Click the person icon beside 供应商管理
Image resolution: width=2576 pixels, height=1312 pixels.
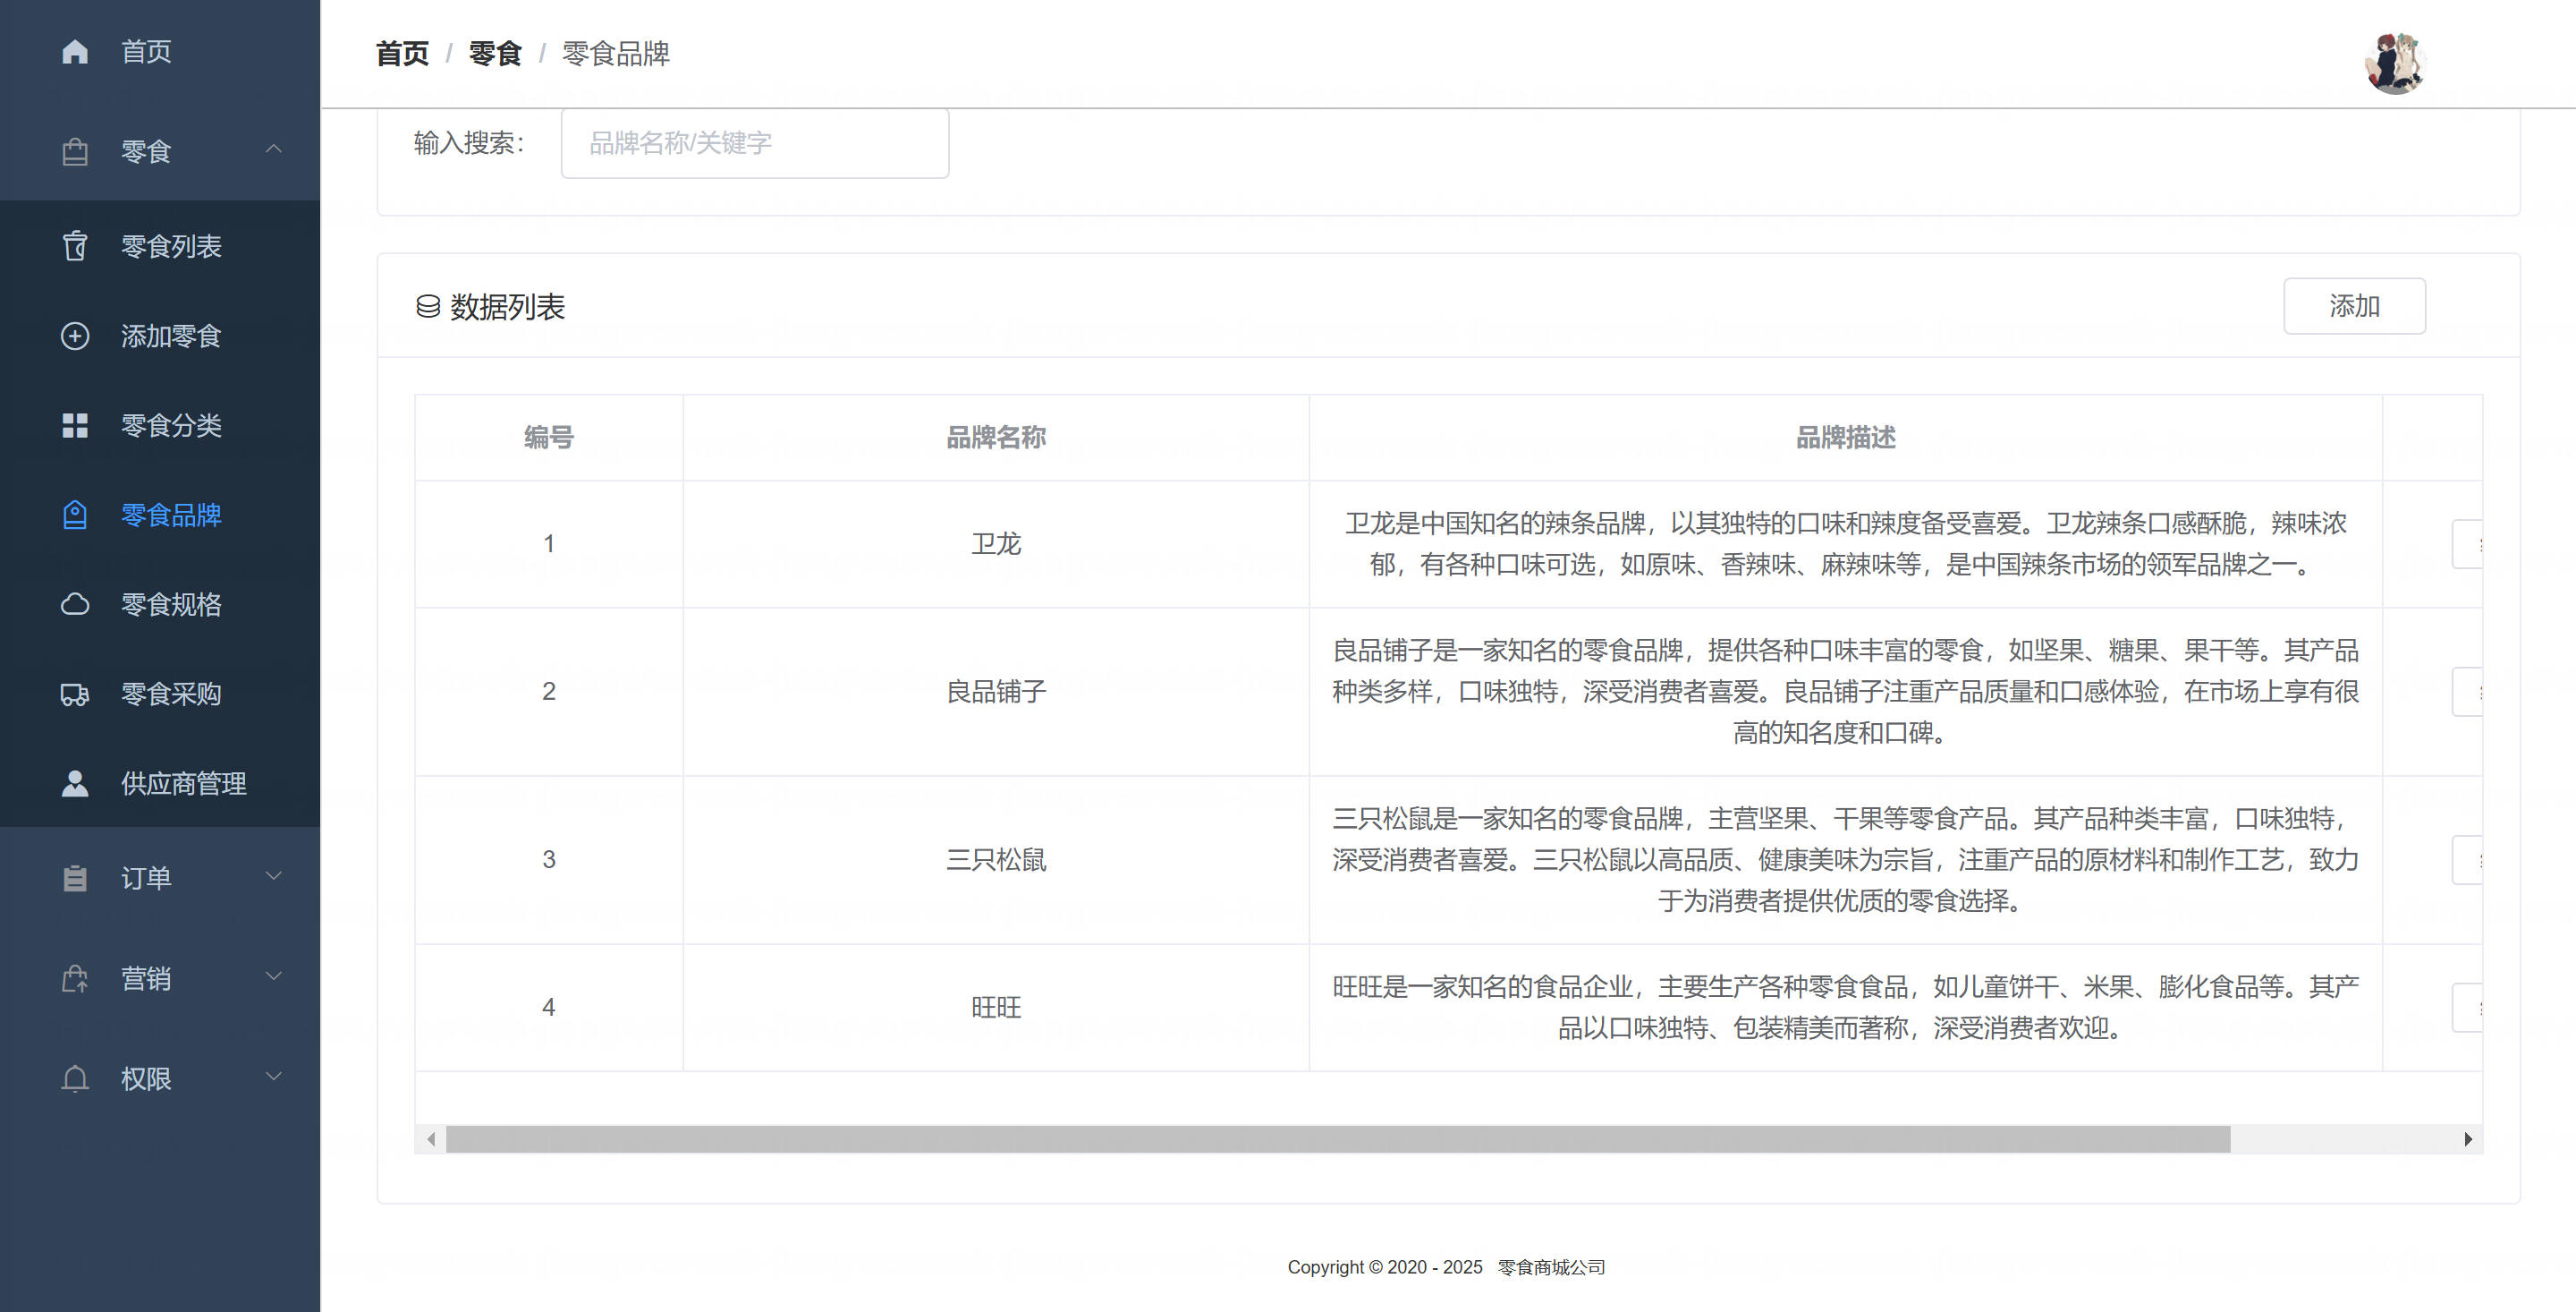[75, 784]
